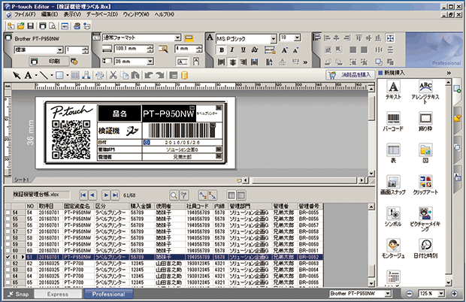Select the arrow pointer tool
Screen dimensions: 466x302
coord(17,75)
